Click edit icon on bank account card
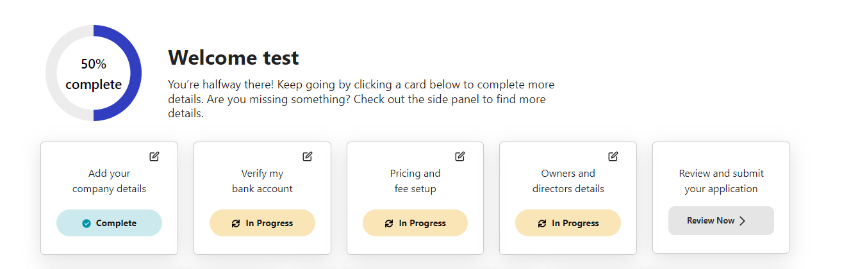This screenshot has width=851, height=269. (308, 156)
